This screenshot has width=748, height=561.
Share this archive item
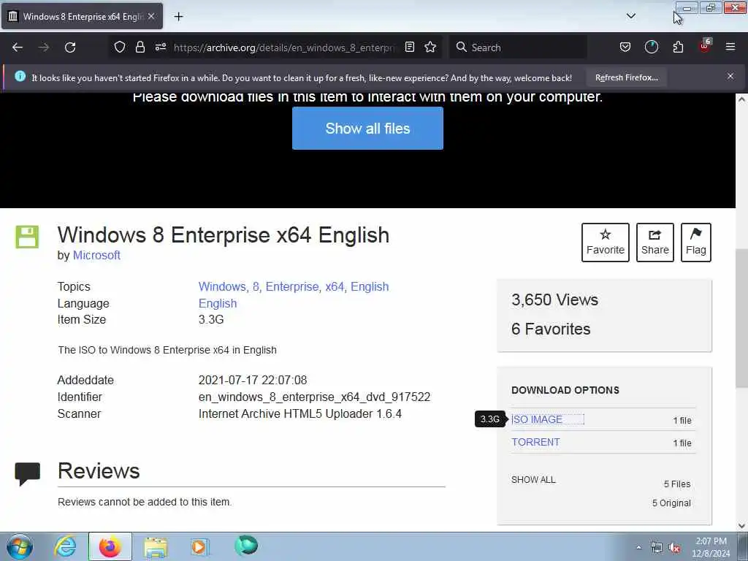pyautogui.click(x=655, y=243)
